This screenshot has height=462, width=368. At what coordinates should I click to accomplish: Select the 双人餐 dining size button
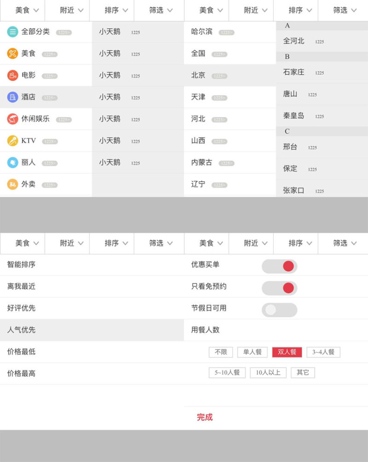point(287,352)
